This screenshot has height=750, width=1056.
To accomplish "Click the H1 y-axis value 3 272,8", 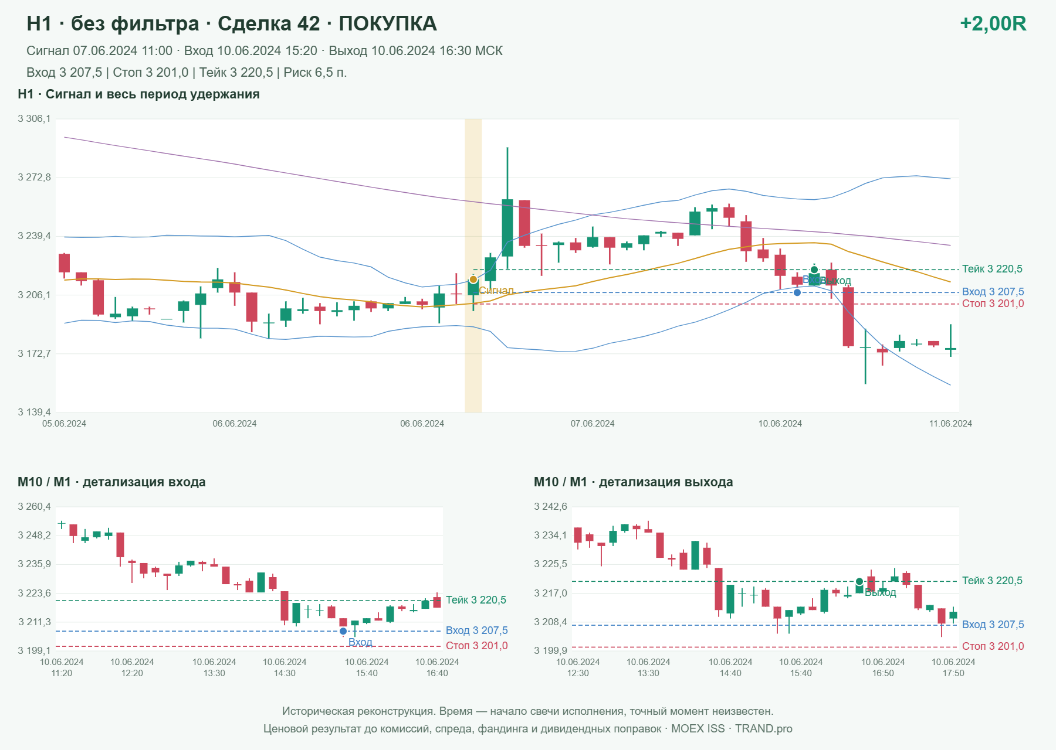I will [x=34, y=177].
